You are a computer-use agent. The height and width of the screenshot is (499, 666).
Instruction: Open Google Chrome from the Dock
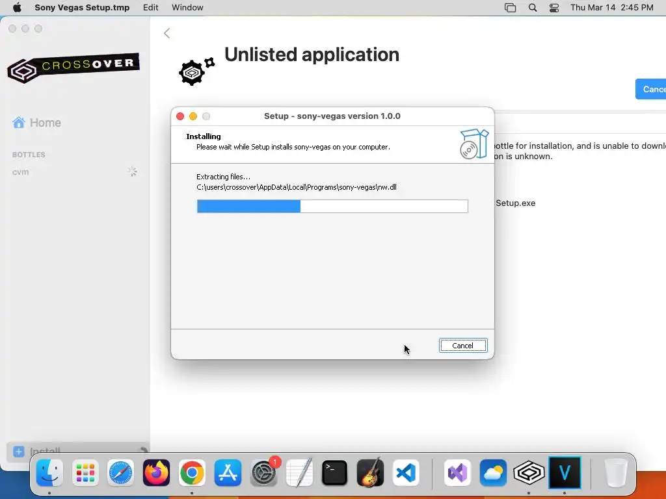pos(192,473)
